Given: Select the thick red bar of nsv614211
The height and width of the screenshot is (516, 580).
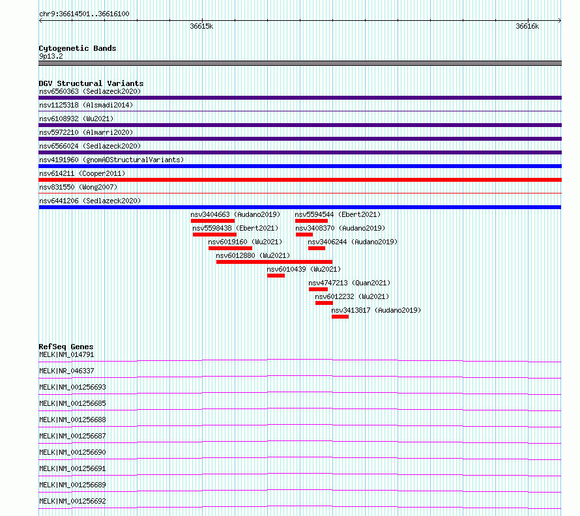Looking at the screenshot, I should click(300, 180).
